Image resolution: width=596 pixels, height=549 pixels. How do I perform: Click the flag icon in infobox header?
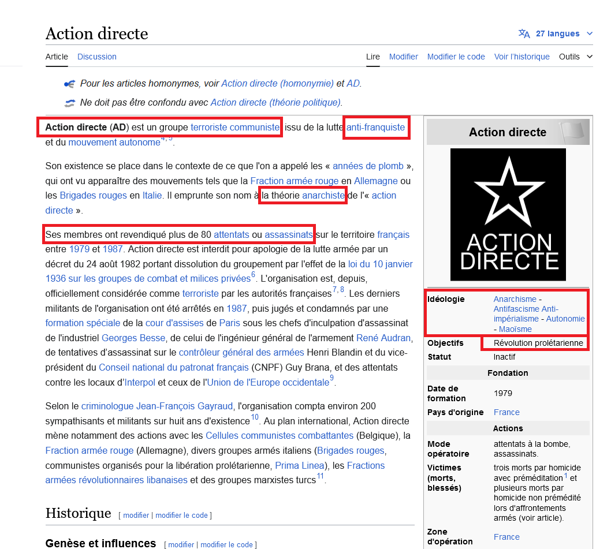[x=572, y=132]
